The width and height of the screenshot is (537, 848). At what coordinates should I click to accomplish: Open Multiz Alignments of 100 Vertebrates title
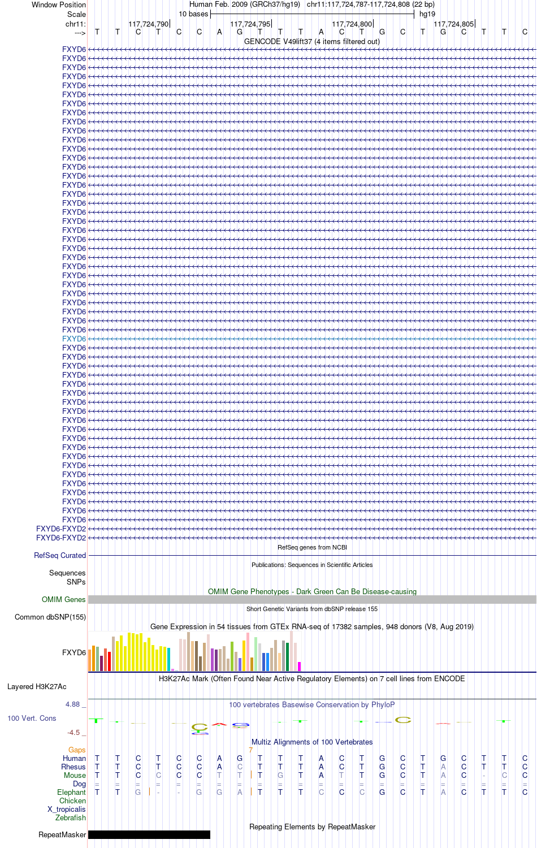point(312,742)
